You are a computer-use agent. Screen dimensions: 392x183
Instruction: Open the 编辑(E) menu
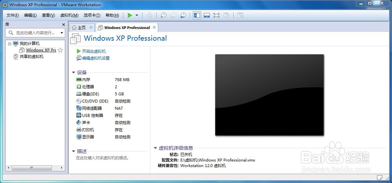(31, 16)
